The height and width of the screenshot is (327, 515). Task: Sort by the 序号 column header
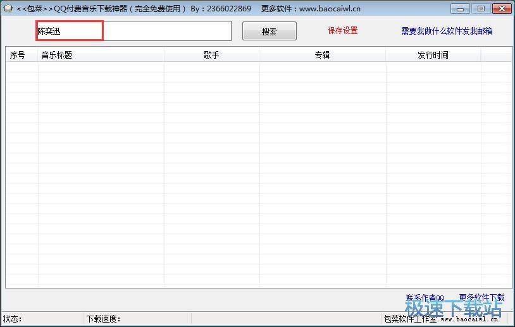pyautogui.click(x=22, y=55)
